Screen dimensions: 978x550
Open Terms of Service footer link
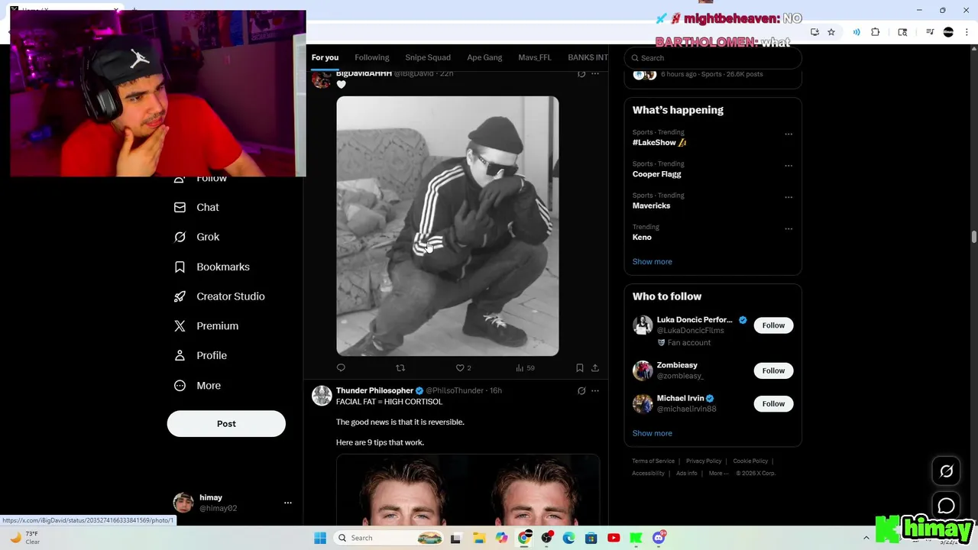pos(653,461)
